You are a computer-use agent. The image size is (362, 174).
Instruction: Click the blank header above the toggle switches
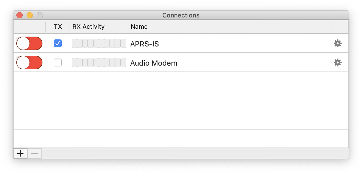(x=29, y=27)
